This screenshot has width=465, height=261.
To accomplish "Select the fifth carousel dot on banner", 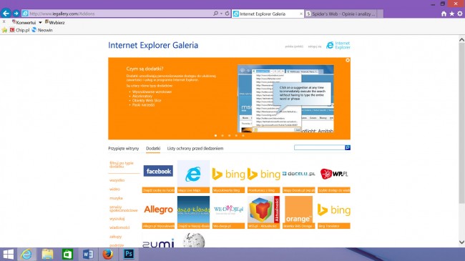I will tap(243, 136).
